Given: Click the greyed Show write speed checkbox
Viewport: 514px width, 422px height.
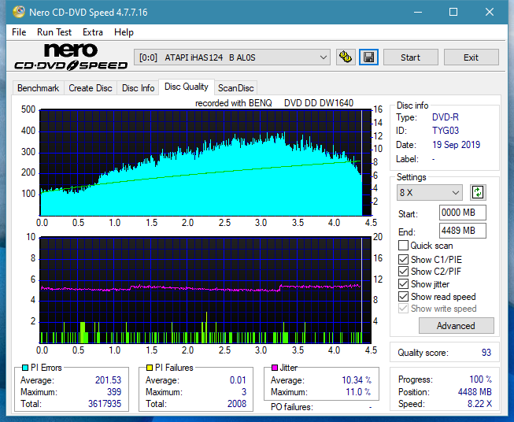Looking at the screenshot, I should 403,309.
